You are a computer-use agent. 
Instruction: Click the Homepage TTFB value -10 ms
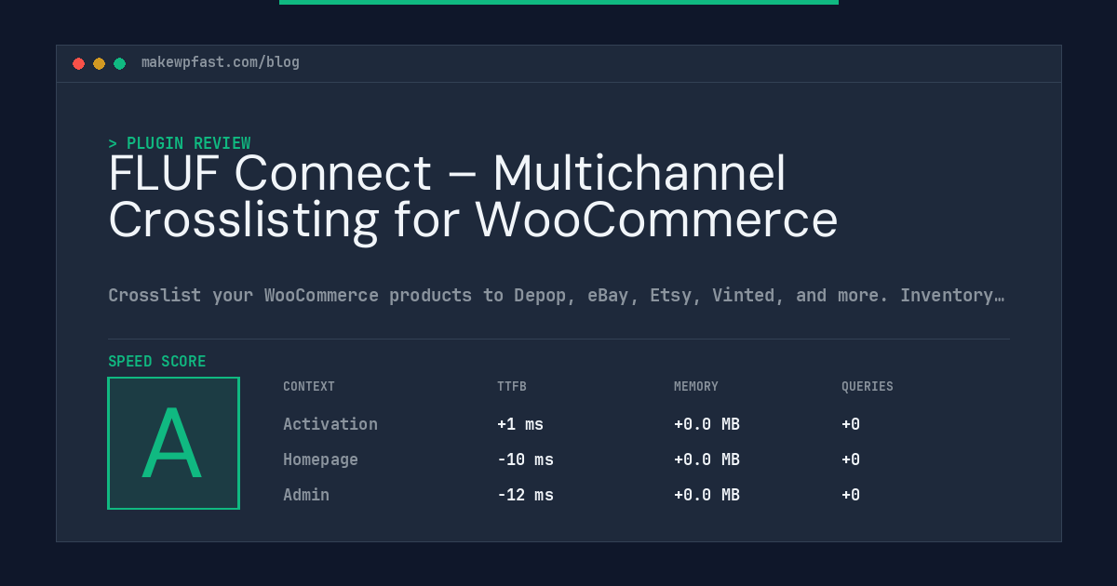(525, 459)
